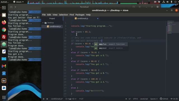
Task: Open the calendar app in dock
Action: tap(4, 74)
